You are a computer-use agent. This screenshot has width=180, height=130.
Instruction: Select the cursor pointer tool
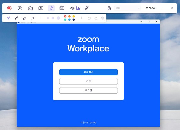pyautogui.click(x=9, y=18)
